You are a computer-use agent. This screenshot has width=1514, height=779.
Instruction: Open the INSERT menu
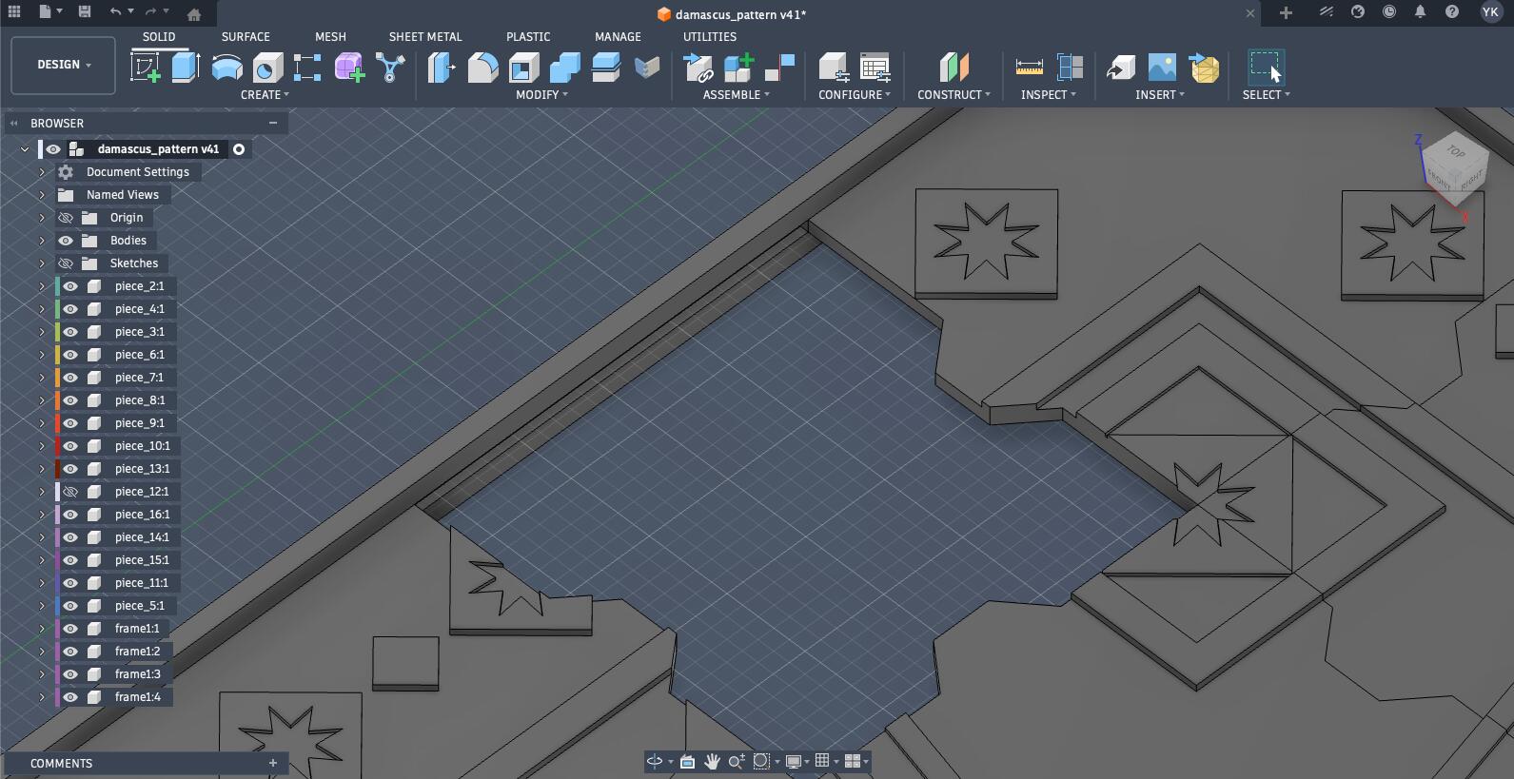click(x=1160, y=95)
